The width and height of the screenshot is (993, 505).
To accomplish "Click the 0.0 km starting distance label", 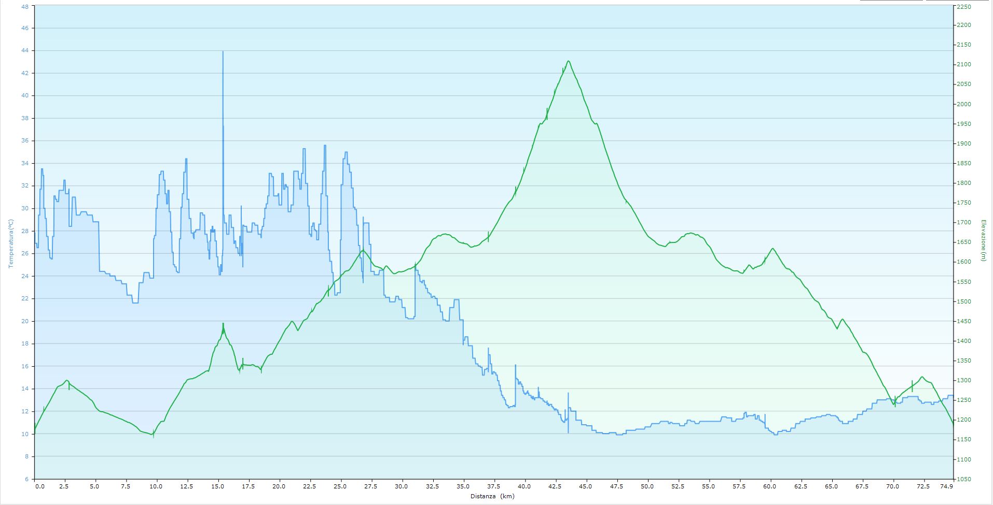I will coord(39,486).
